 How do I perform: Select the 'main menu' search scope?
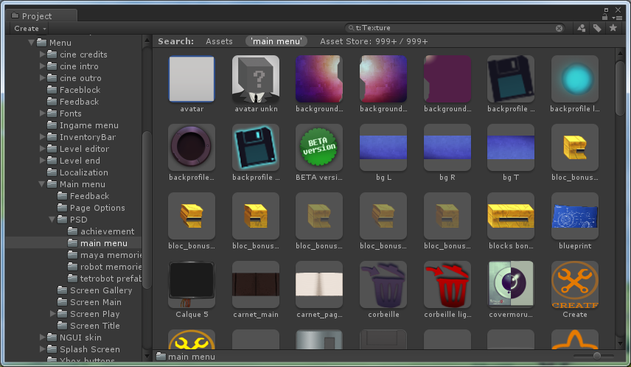tap(276, 41)
